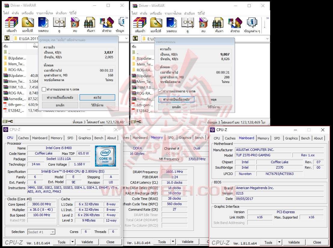Click the Close button in left CPU-Z

110,242
